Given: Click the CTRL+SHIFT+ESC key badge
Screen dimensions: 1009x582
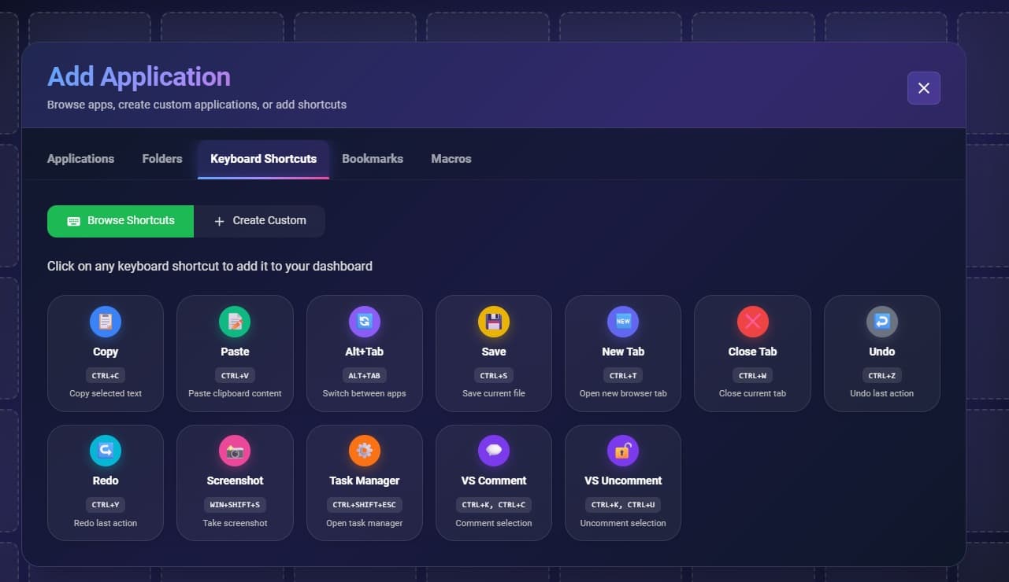Looking at the screenshot, I should [364, 505].
